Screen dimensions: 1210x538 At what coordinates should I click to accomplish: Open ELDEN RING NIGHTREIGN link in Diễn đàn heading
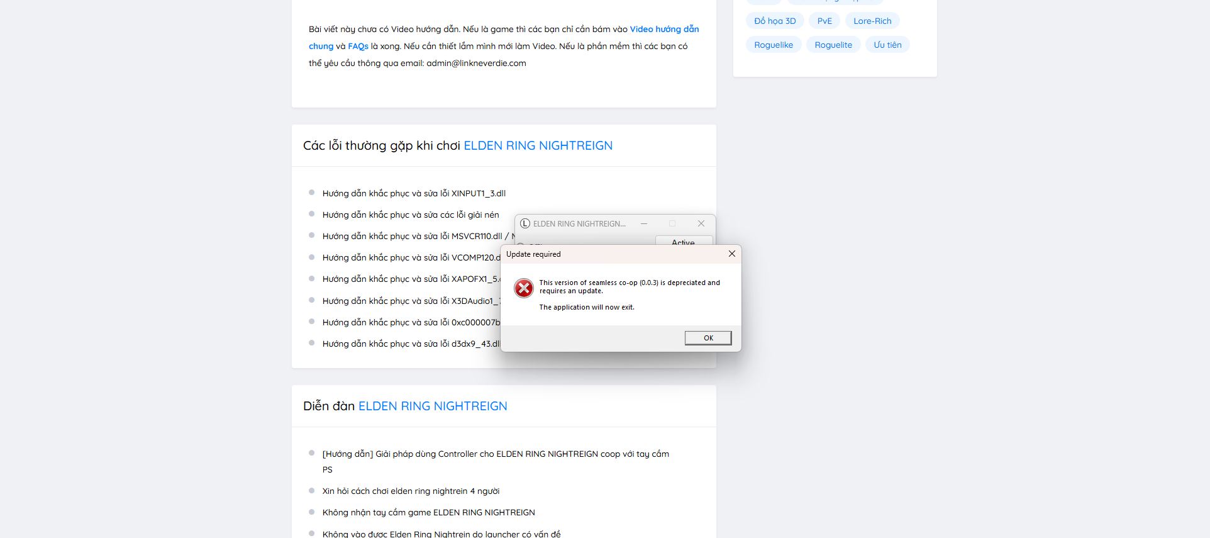tap(432, 406)
